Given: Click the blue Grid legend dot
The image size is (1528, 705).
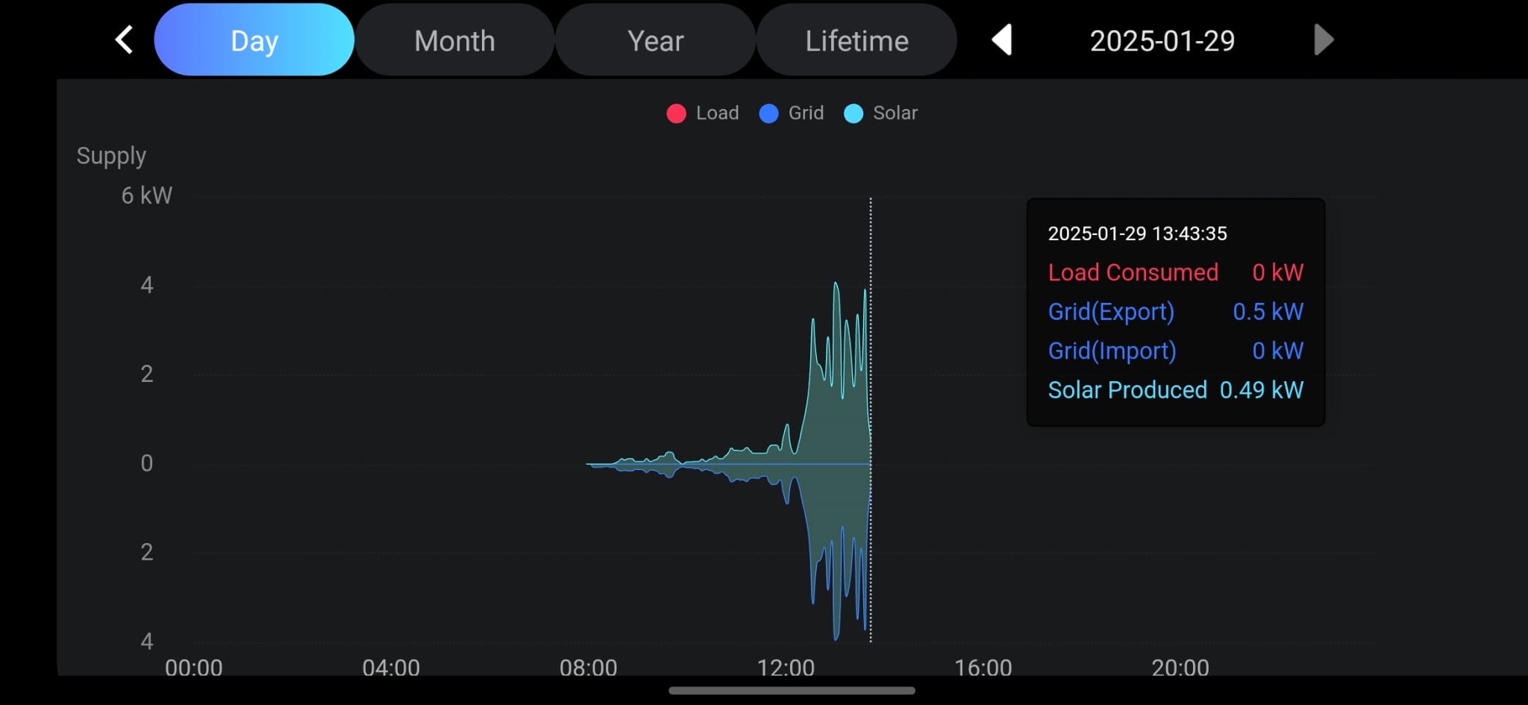Looking at the screenshot, I should pos(768,113).
